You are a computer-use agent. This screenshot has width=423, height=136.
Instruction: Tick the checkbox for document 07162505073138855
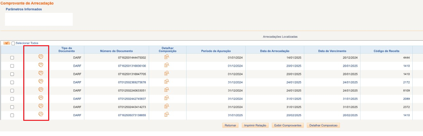12,115
